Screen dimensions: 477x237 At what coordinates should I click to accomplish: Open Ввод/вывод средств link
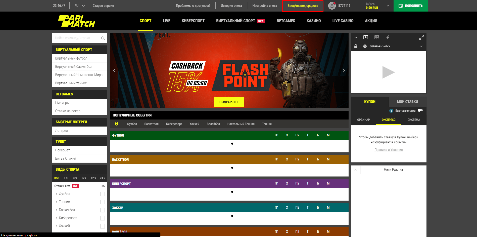click(x=303, y=6)
